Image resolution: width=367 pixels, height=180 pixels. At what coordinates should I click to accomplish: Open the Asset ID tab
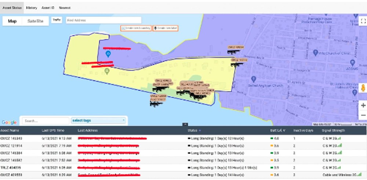click(x=48, y=8)
